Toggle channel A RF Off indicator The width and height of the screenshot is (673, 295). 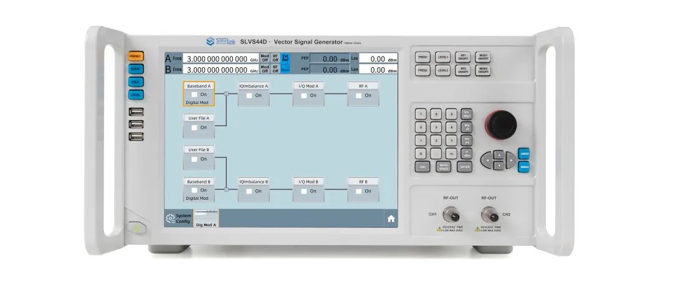click(275, 59)
